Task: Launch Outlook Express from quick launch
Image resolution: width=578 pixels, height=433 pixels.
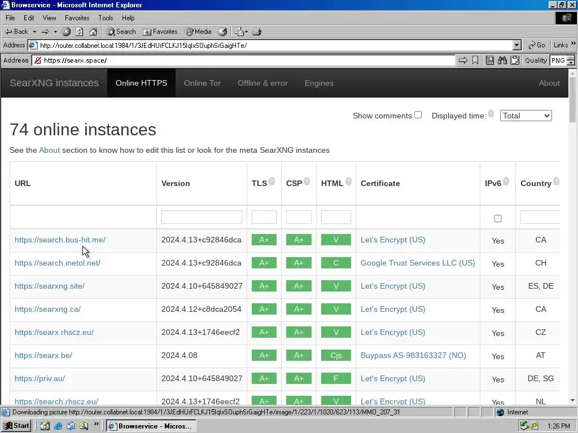Action: 71,426
